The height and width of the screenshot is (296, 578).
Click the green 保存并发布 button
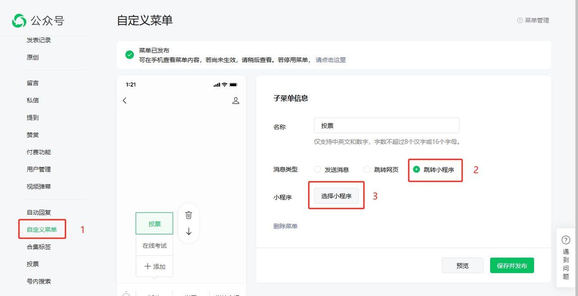512,265
